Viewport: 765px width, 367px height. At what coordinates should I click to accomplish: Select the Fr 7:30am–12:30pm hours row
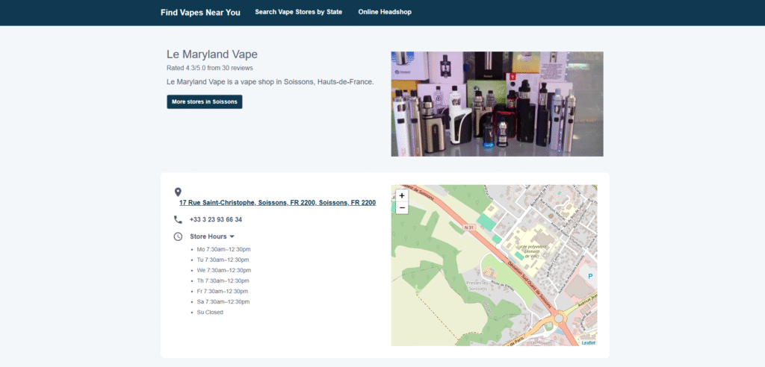click(223, 292)
